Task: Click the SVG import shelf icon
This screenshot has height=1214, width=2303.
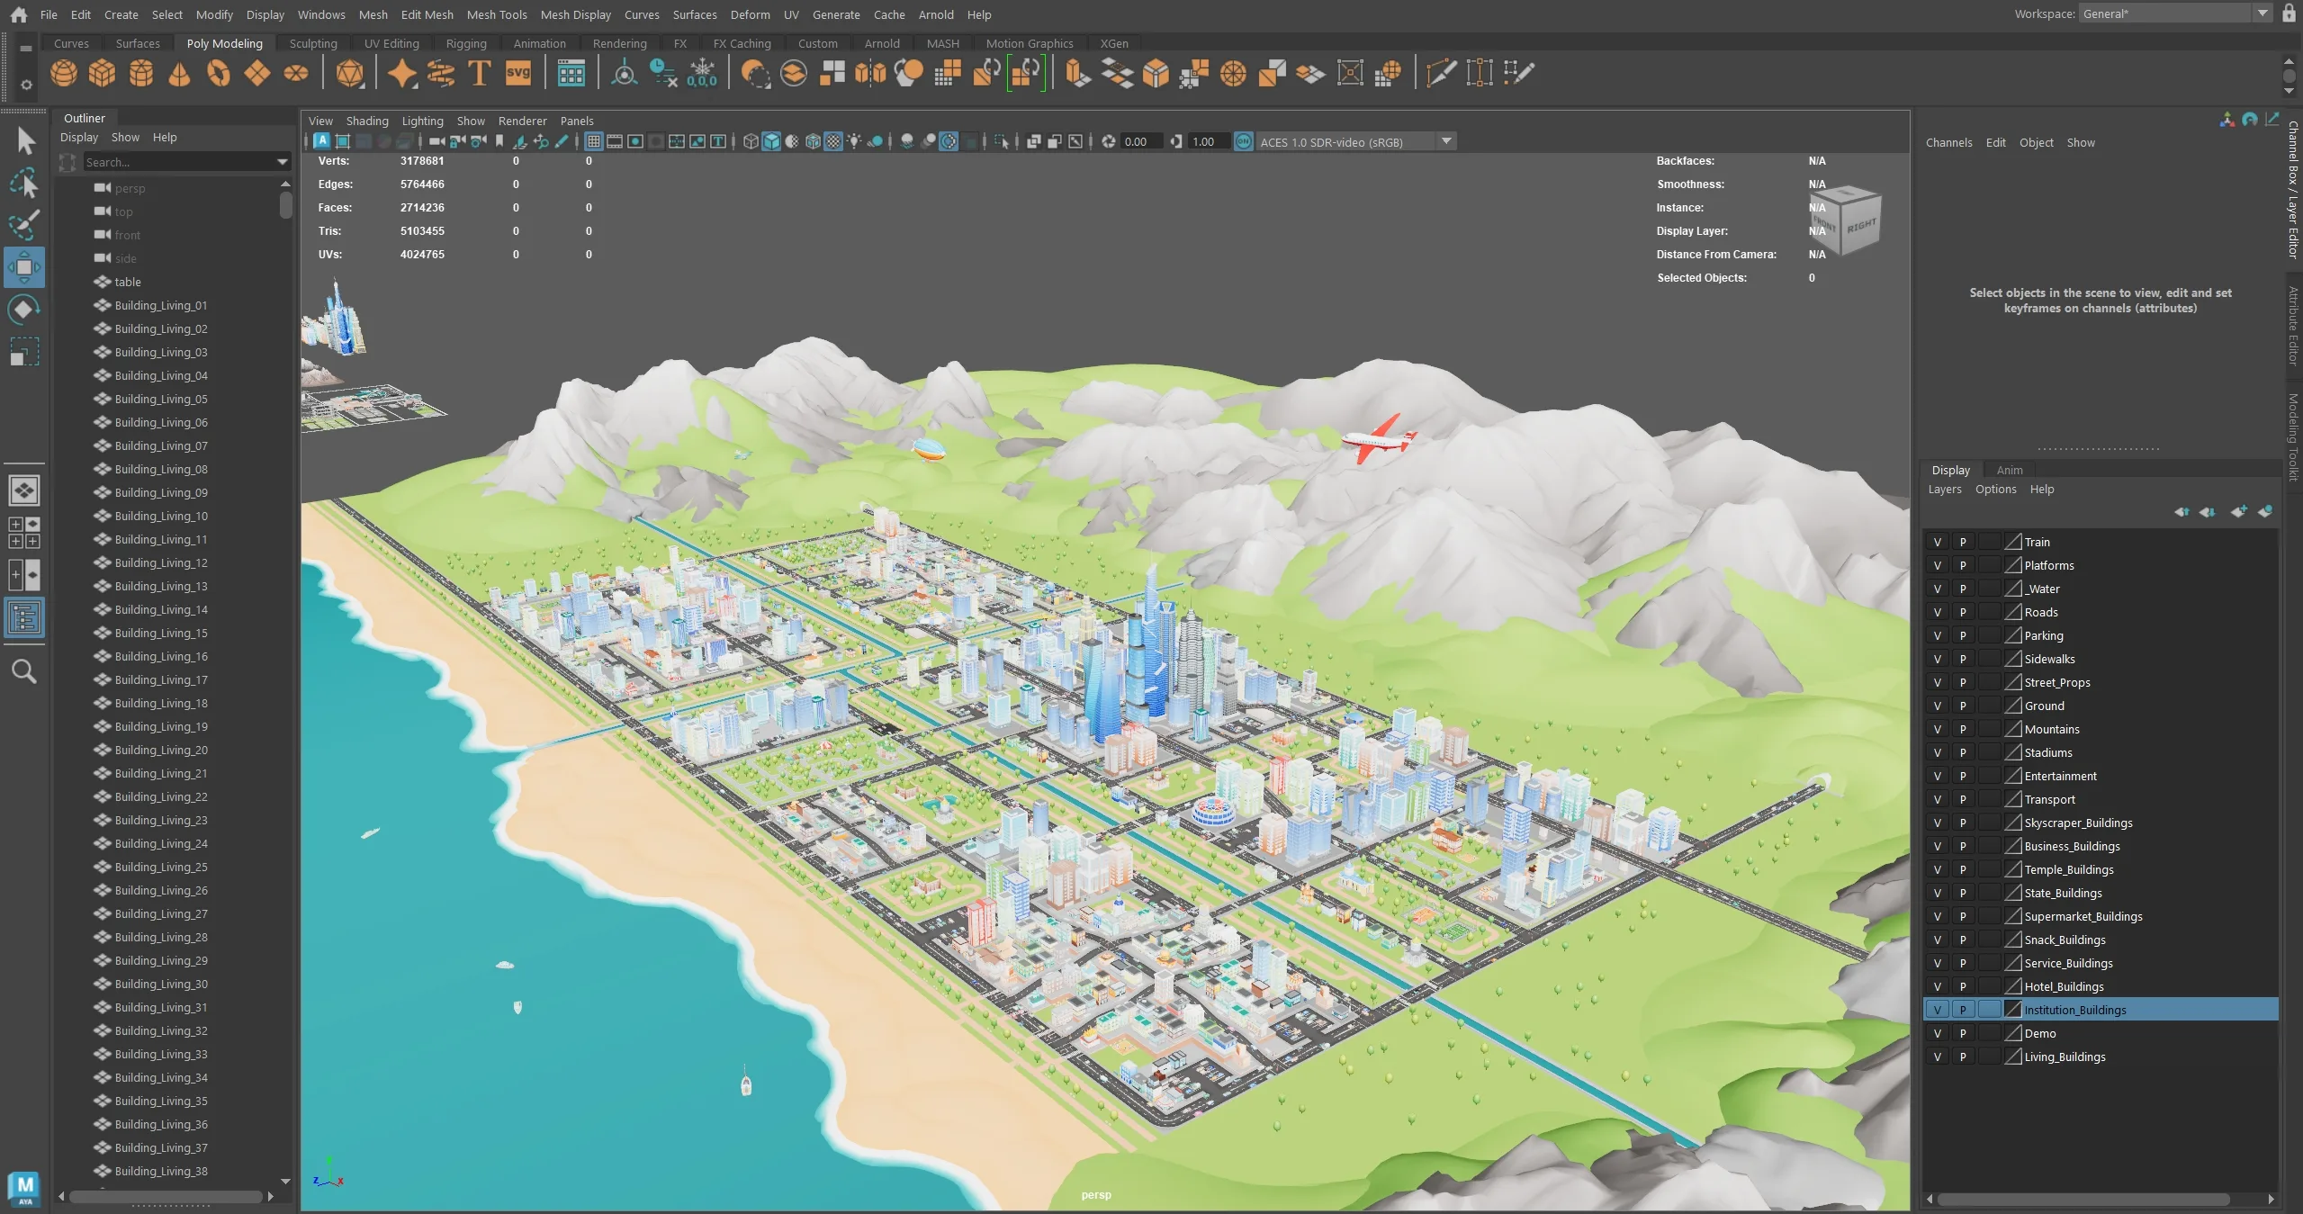Action: [518, 73]
